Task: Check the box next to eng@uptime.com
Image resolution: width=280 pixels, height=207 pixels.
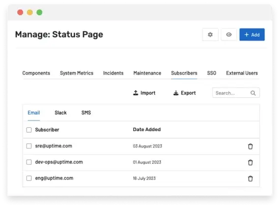Action: (29, 178)
